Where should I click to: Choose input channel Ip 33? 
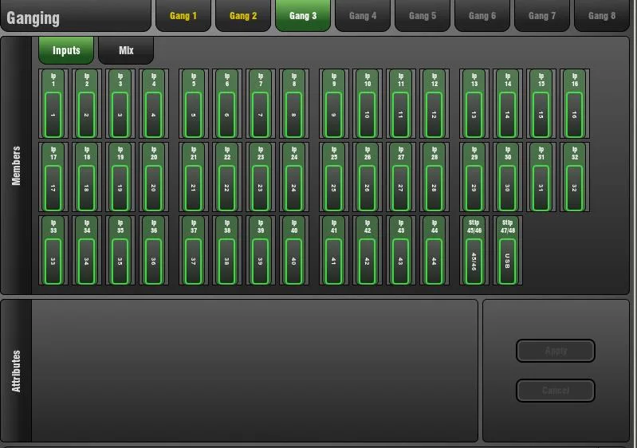[x=53, y=250]
